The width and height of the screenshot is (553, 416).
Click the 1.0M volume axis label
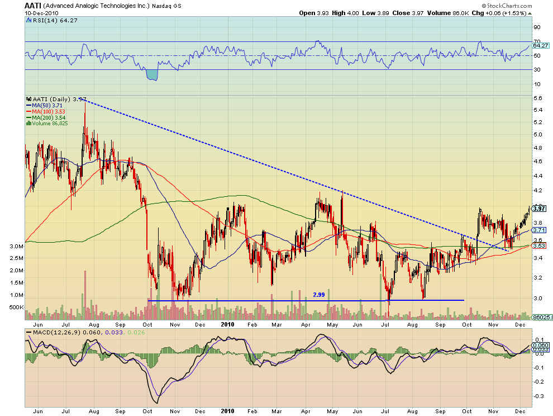coord(17,295)
